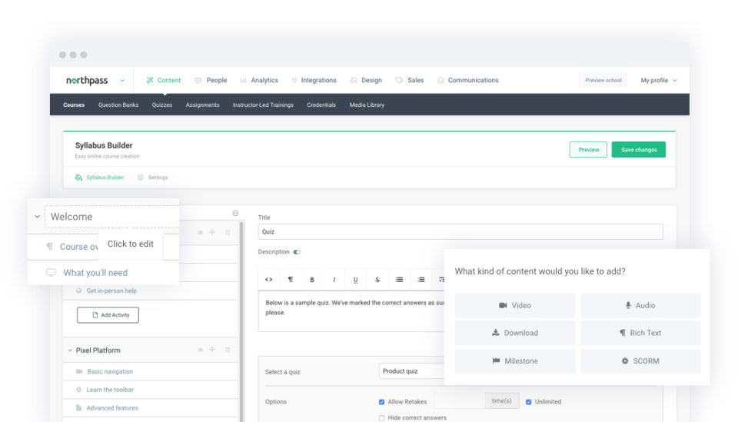738x422 pixels.
Task: Choose Milestone content type
Action: [515, 361]
